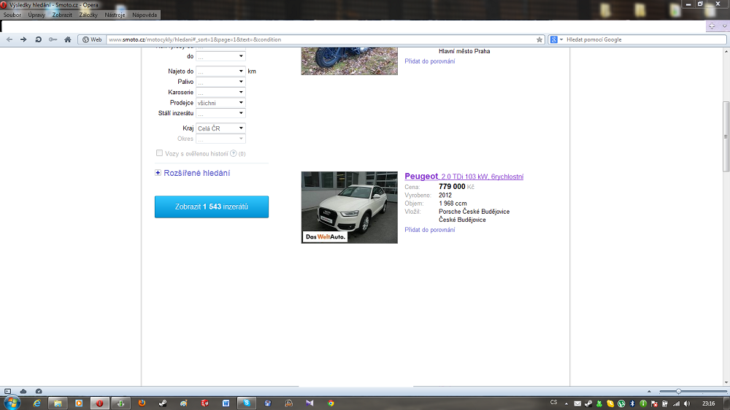The height and width of the screenshot is (410, 730).
Task: Open Opera Turbo icon in status bar
Action: click(x=39, y=392)
